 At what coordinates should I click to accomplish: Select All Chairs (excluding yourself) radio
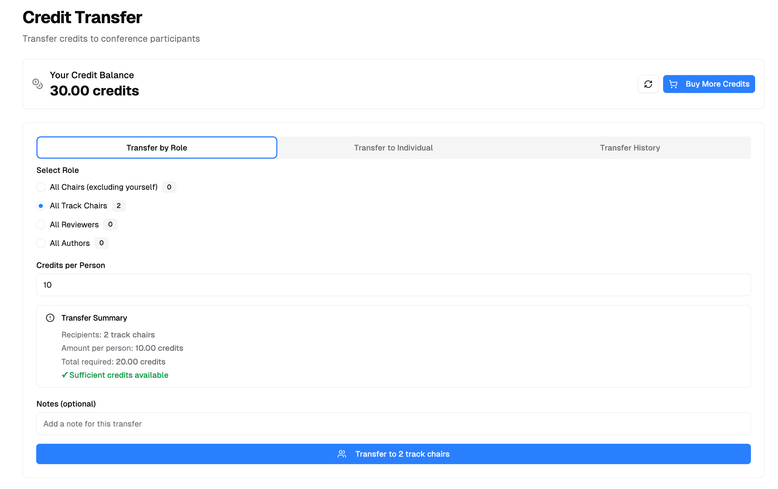point(41,187)
